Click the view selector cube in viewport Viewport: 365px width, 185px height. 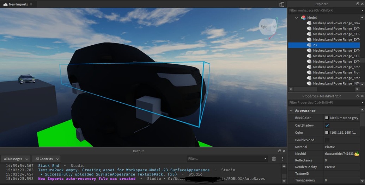(x=268, y=27)
